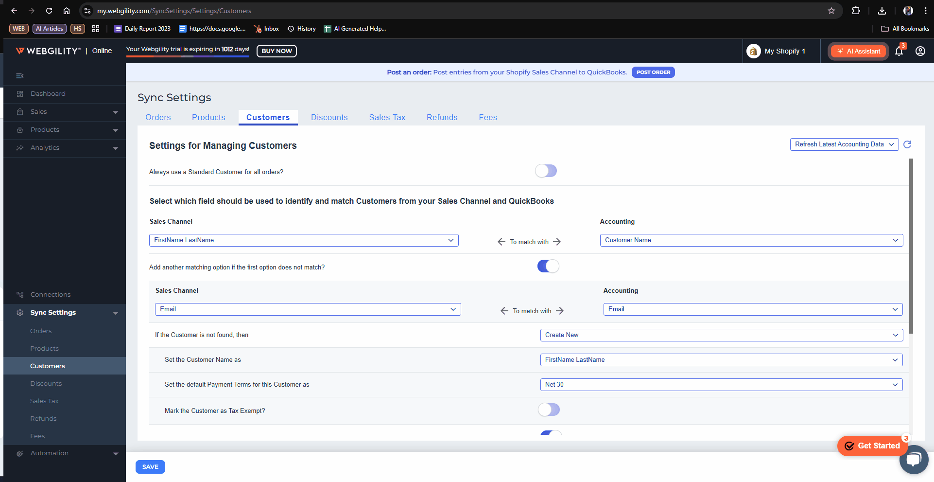This screenshot has width=934, height=482.
Task: Click the Connections sidebar icon
Action: coord(20,295)
